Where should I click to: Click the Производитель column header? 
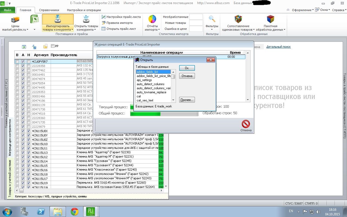(64, 55)
